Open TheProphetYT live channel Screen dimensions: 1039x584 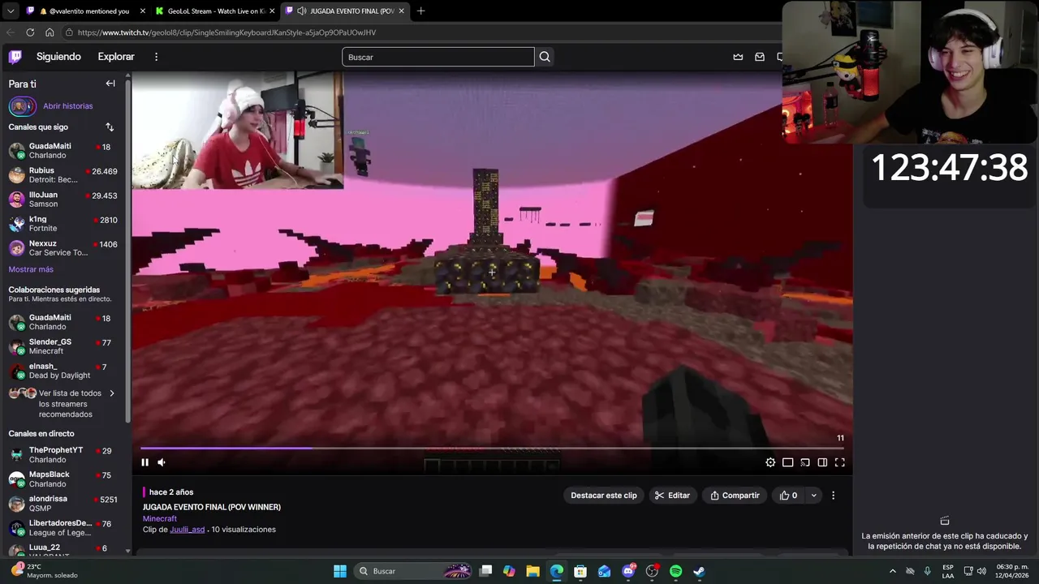[x=63, y=454]
